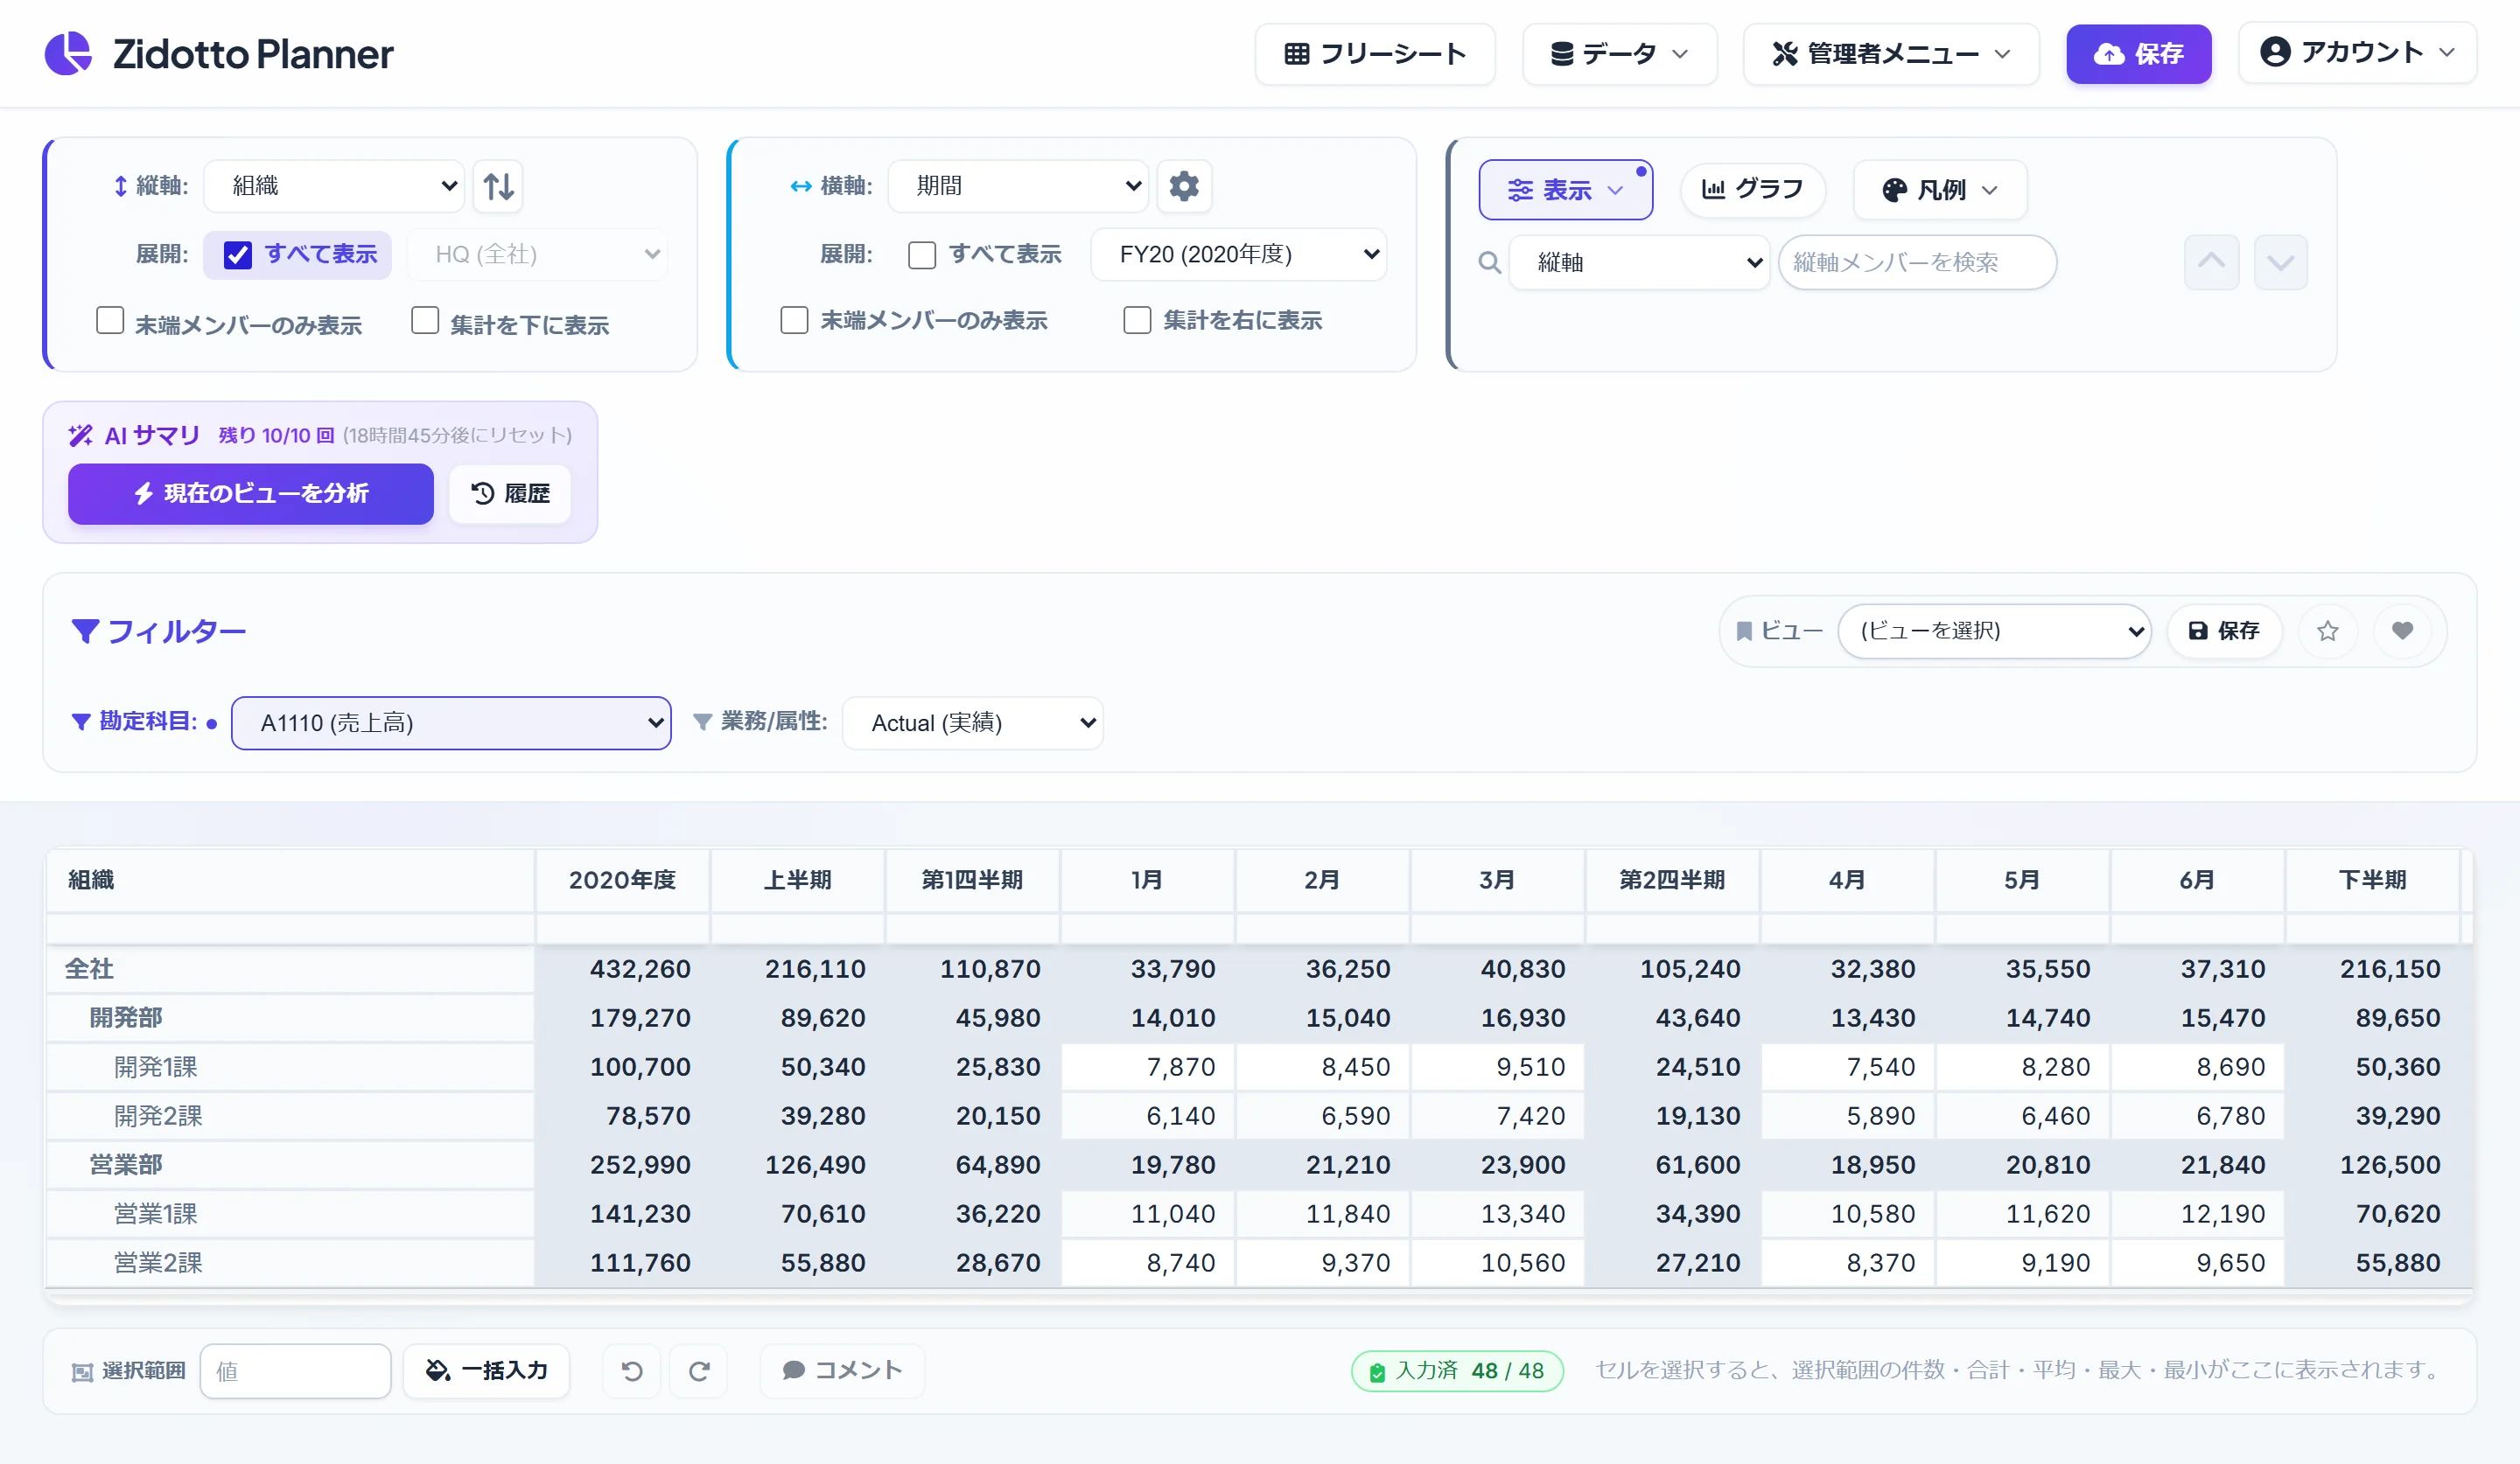Click the purple 保存 button in header
The image size is (2520, 1464).
click(2138, 53)
